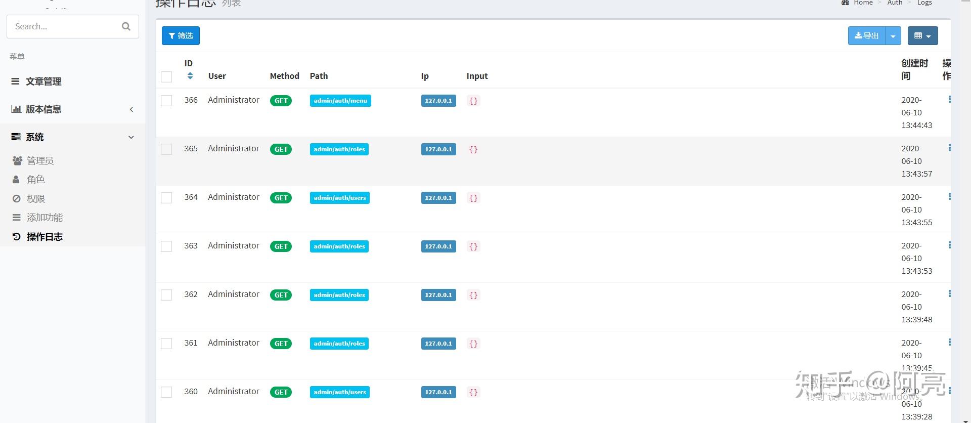This screenshot has height=423, width=971.
Task: Go to Auth via breadcrumb
Action: (x=895, y=3)
